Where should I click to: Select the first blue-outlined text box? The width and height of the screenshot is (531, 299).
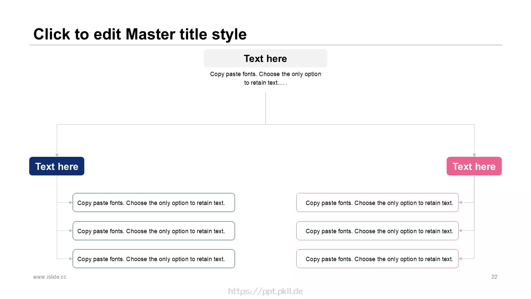click(x=154, y=203)
